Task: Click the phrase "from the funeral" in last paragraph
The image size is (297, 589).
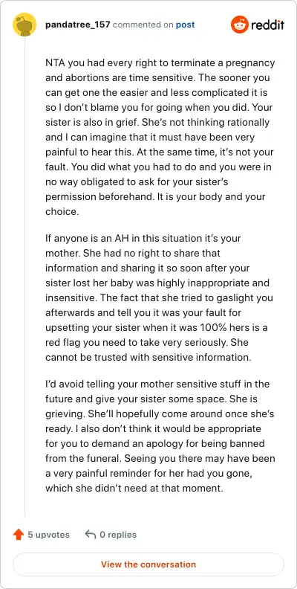Action: click(x=83, y=459)
